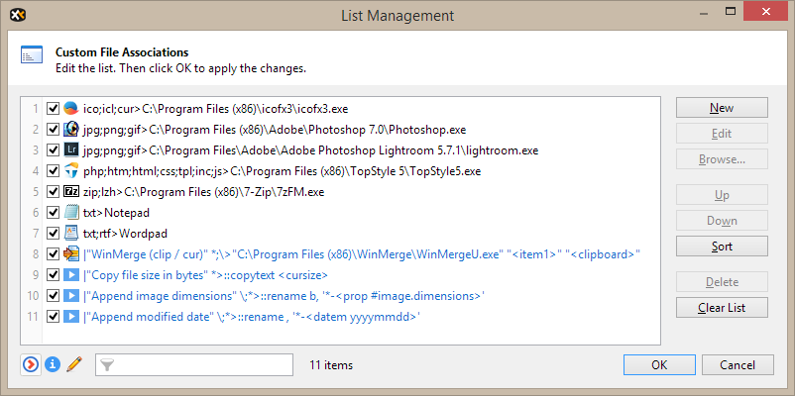
Task: Toggle the zip;lzh 7-Zip entry checkbox
Action: tap(53, 191)
